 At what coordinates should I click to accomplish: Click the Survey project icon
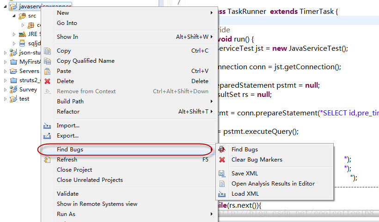[13, 90]
